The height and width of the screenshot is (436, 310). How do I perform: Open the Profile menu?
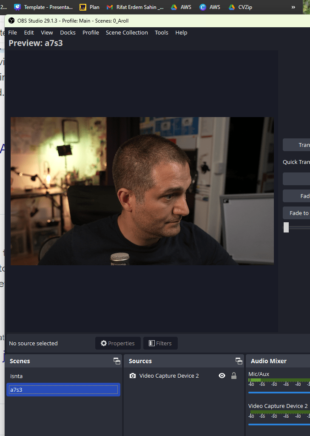pyautogui.click(x=91, y=32)
